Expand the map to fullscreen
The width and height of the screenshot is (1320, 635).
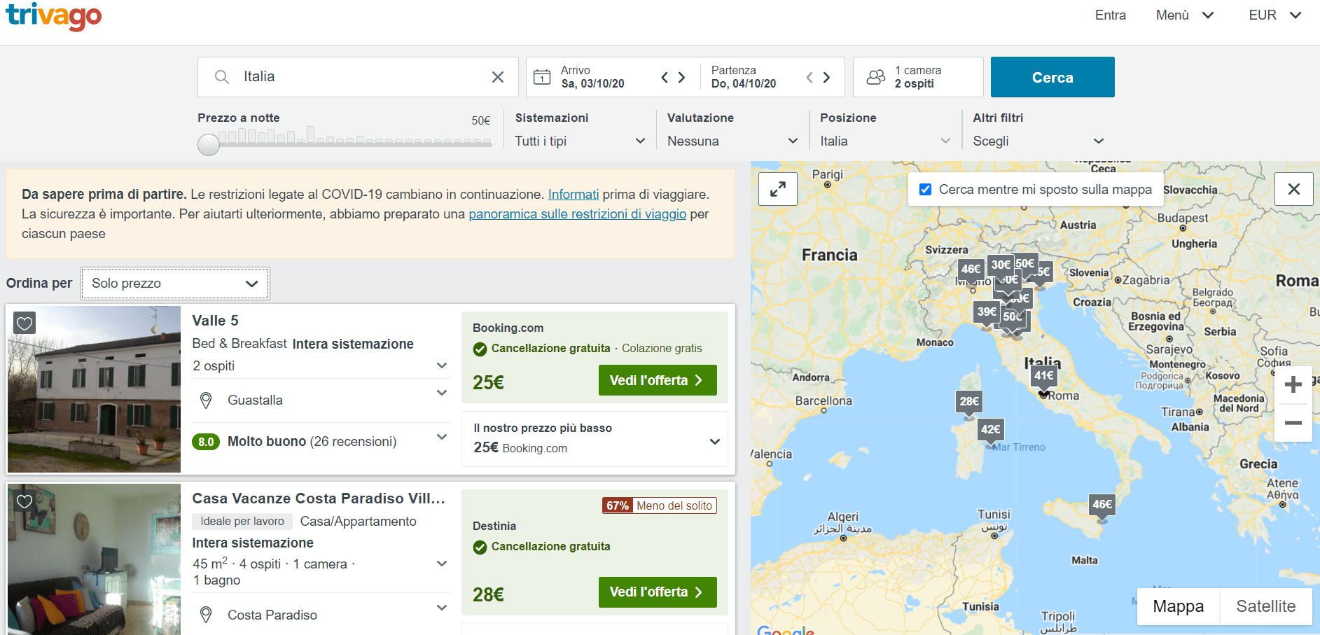click(778, 189)
